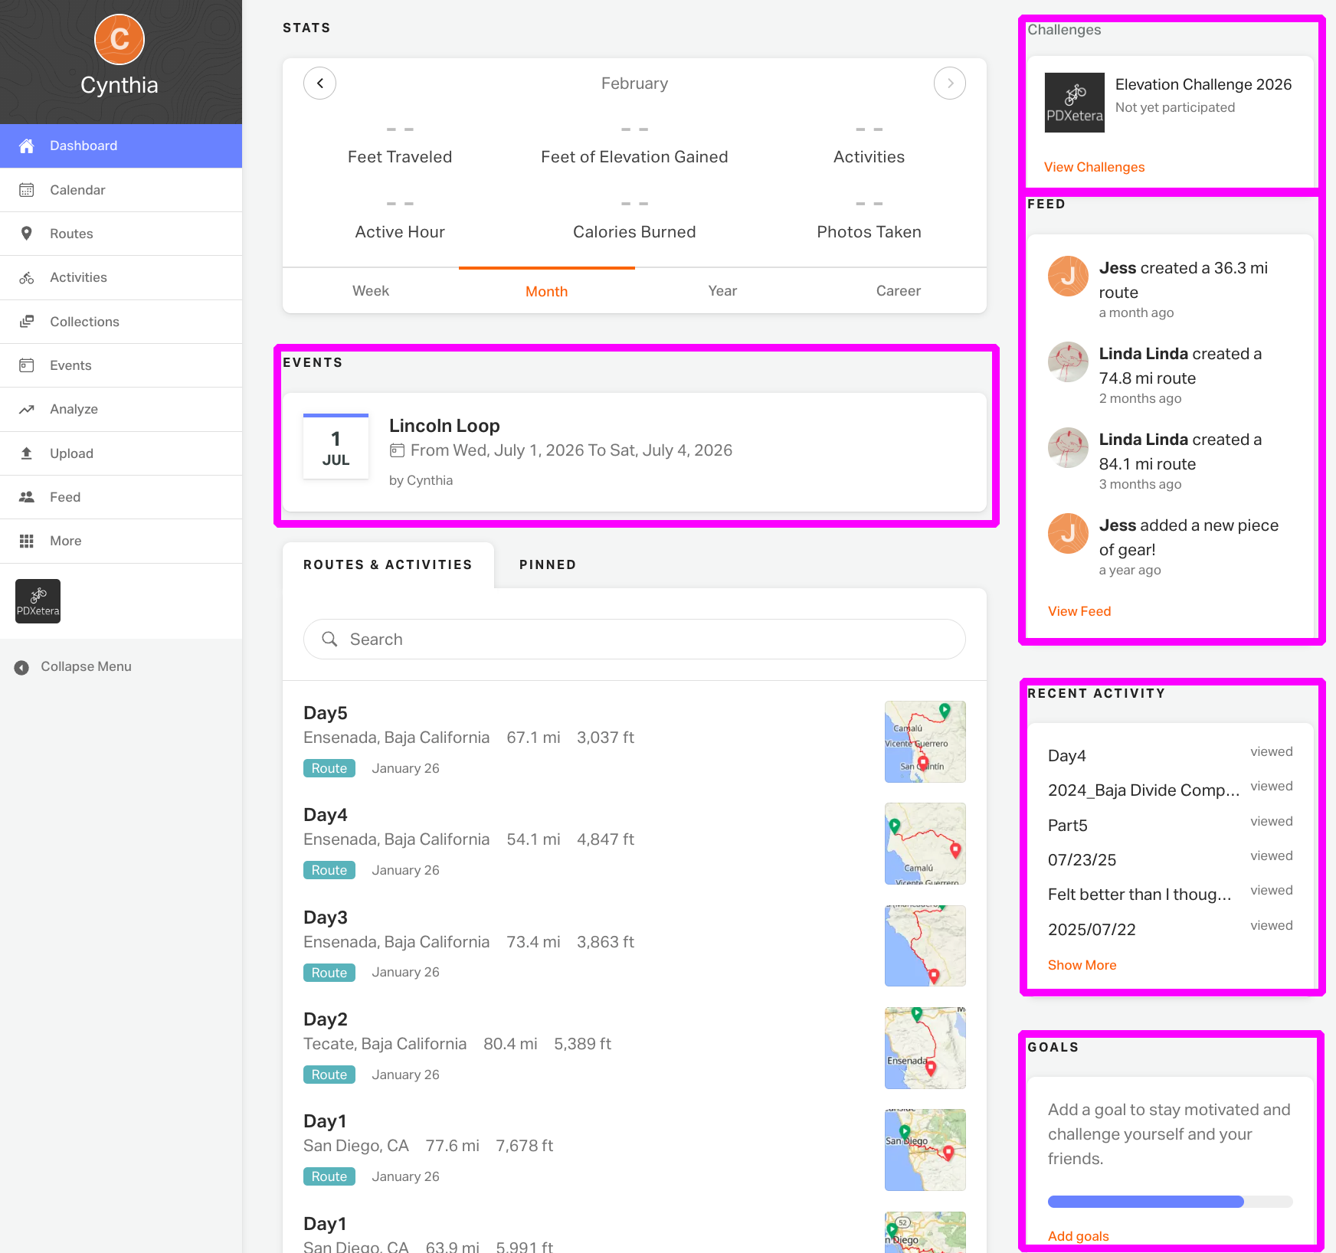Click the search magnifier icon

click(x=329, y=639)
